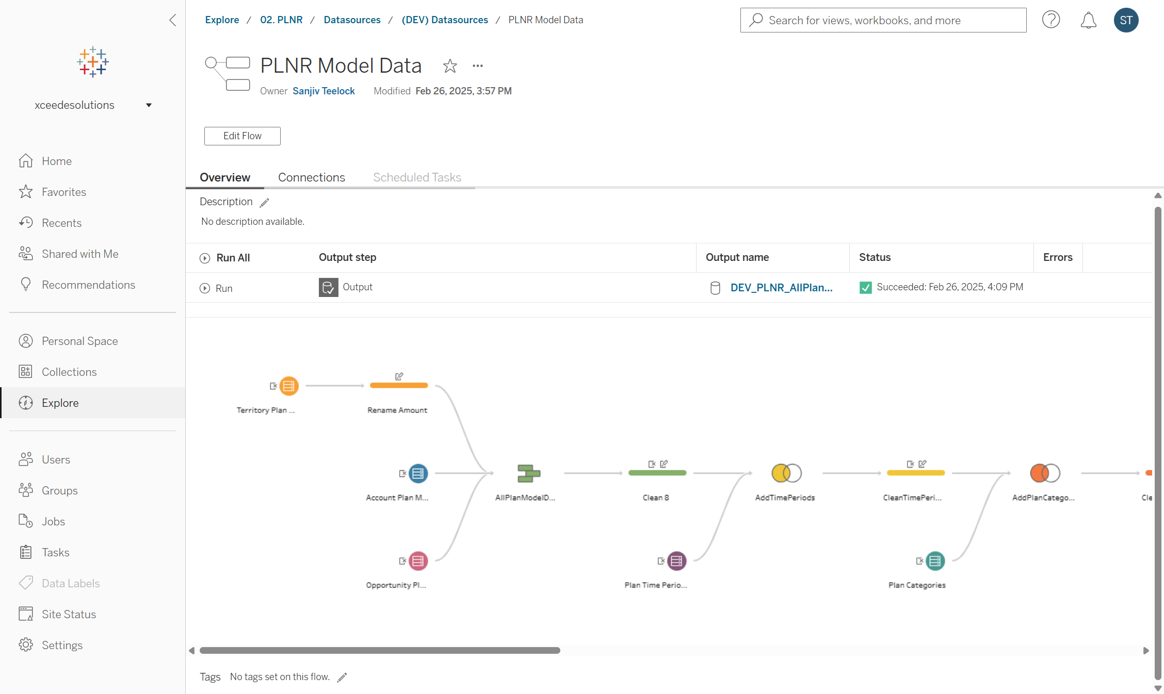Select Account Plan M... input node
This screenshot has height=694, width=1164.
point(418,473)
